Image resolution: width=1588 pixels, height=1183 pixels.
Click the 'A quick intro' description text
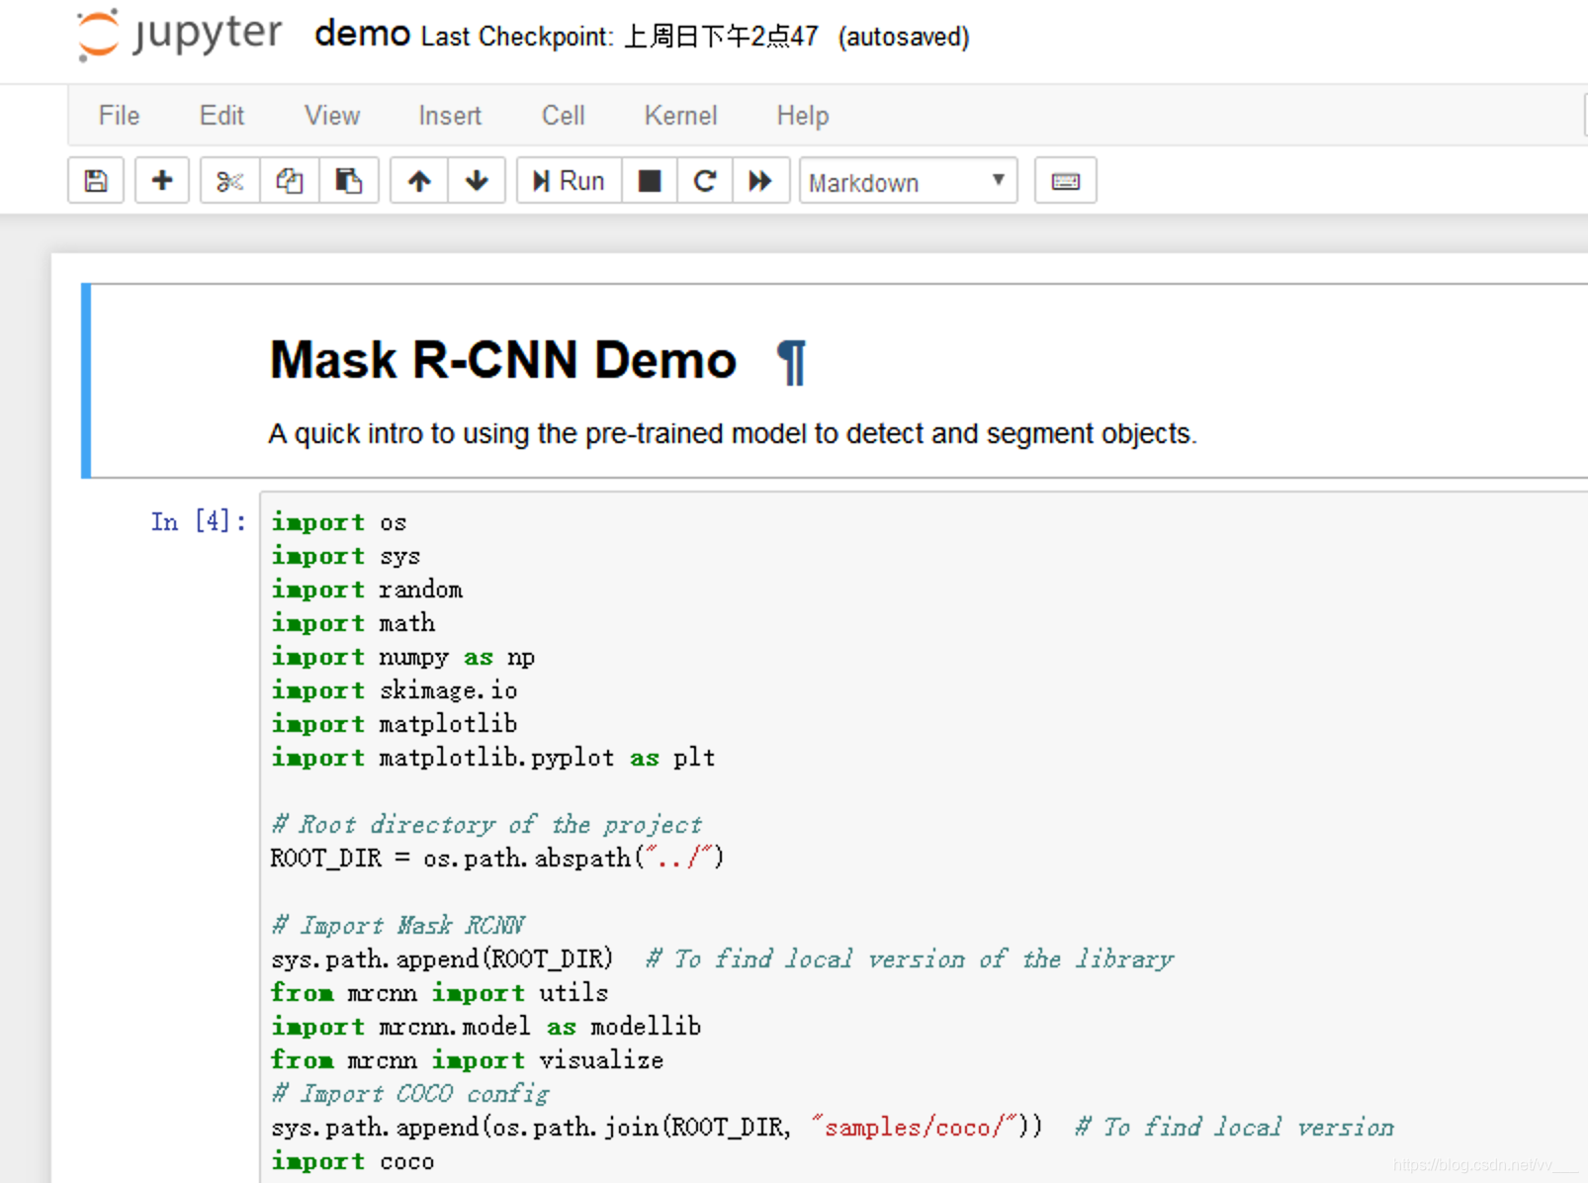click(x=733, y=434)
